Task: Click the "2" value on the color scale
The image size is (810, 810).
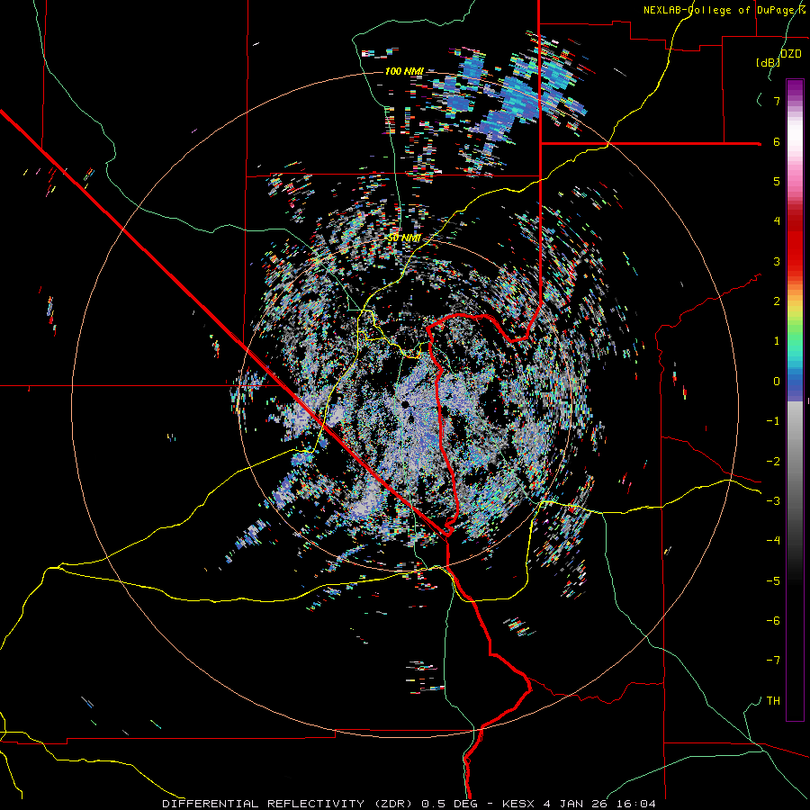Action: (777, 301)
